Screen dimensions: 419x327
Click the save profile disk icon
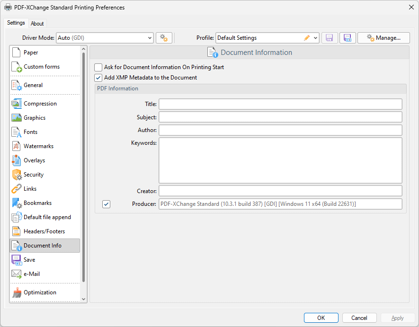(330, 37)
